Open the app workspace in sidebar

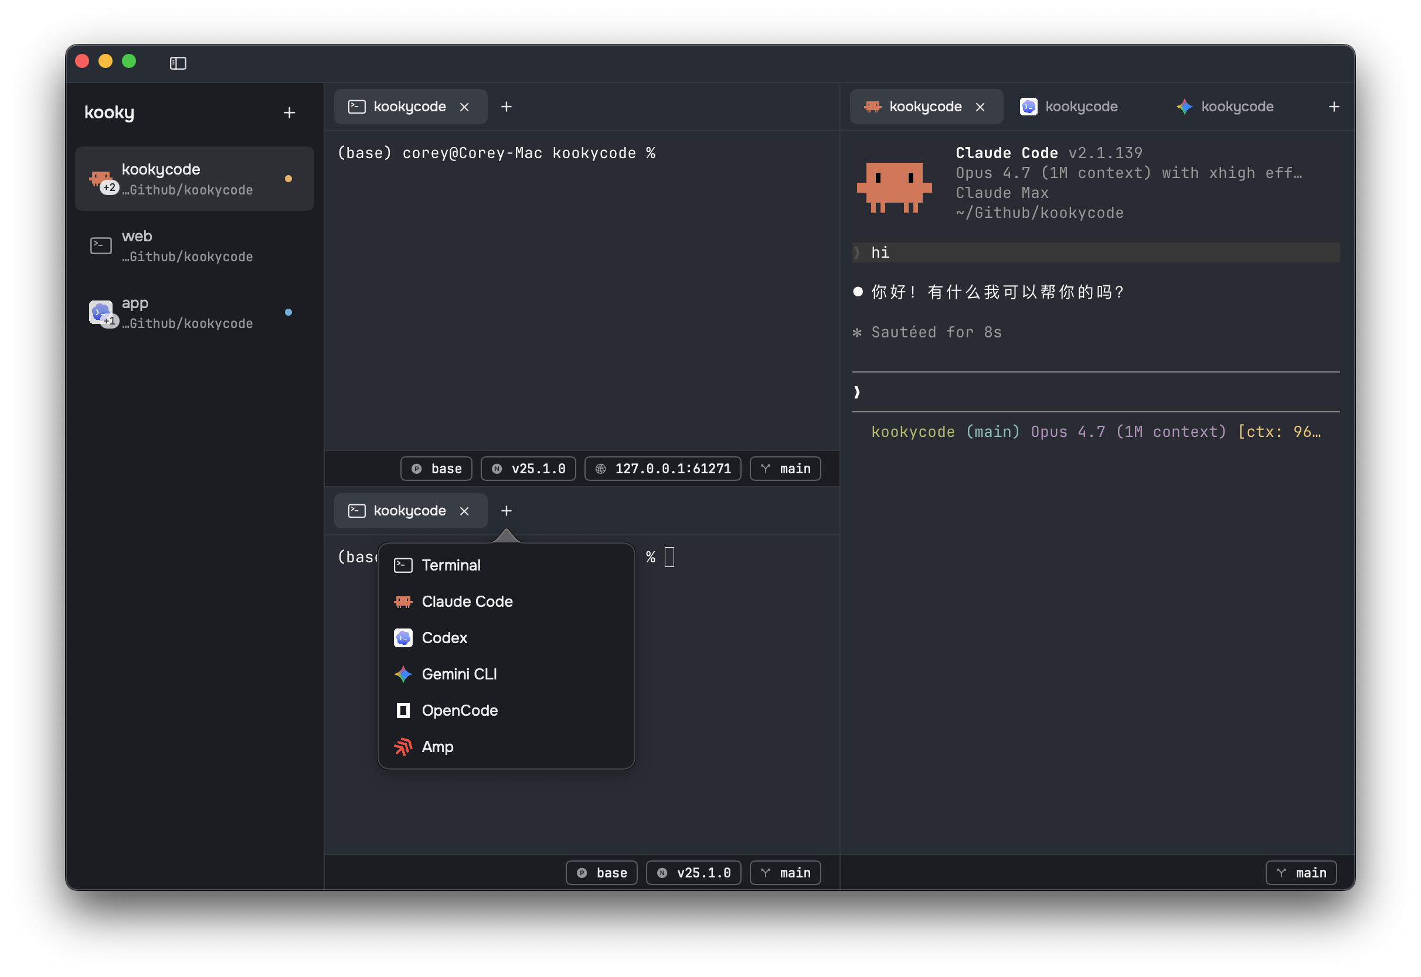pyautogui.click(x=194, y=312)
